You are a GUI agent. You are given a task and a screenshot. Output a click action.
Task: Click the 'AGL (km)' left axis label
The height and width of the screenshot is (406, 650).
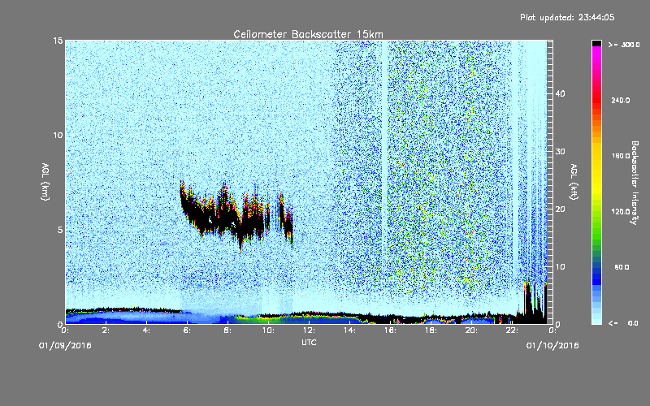pos(45,181)
